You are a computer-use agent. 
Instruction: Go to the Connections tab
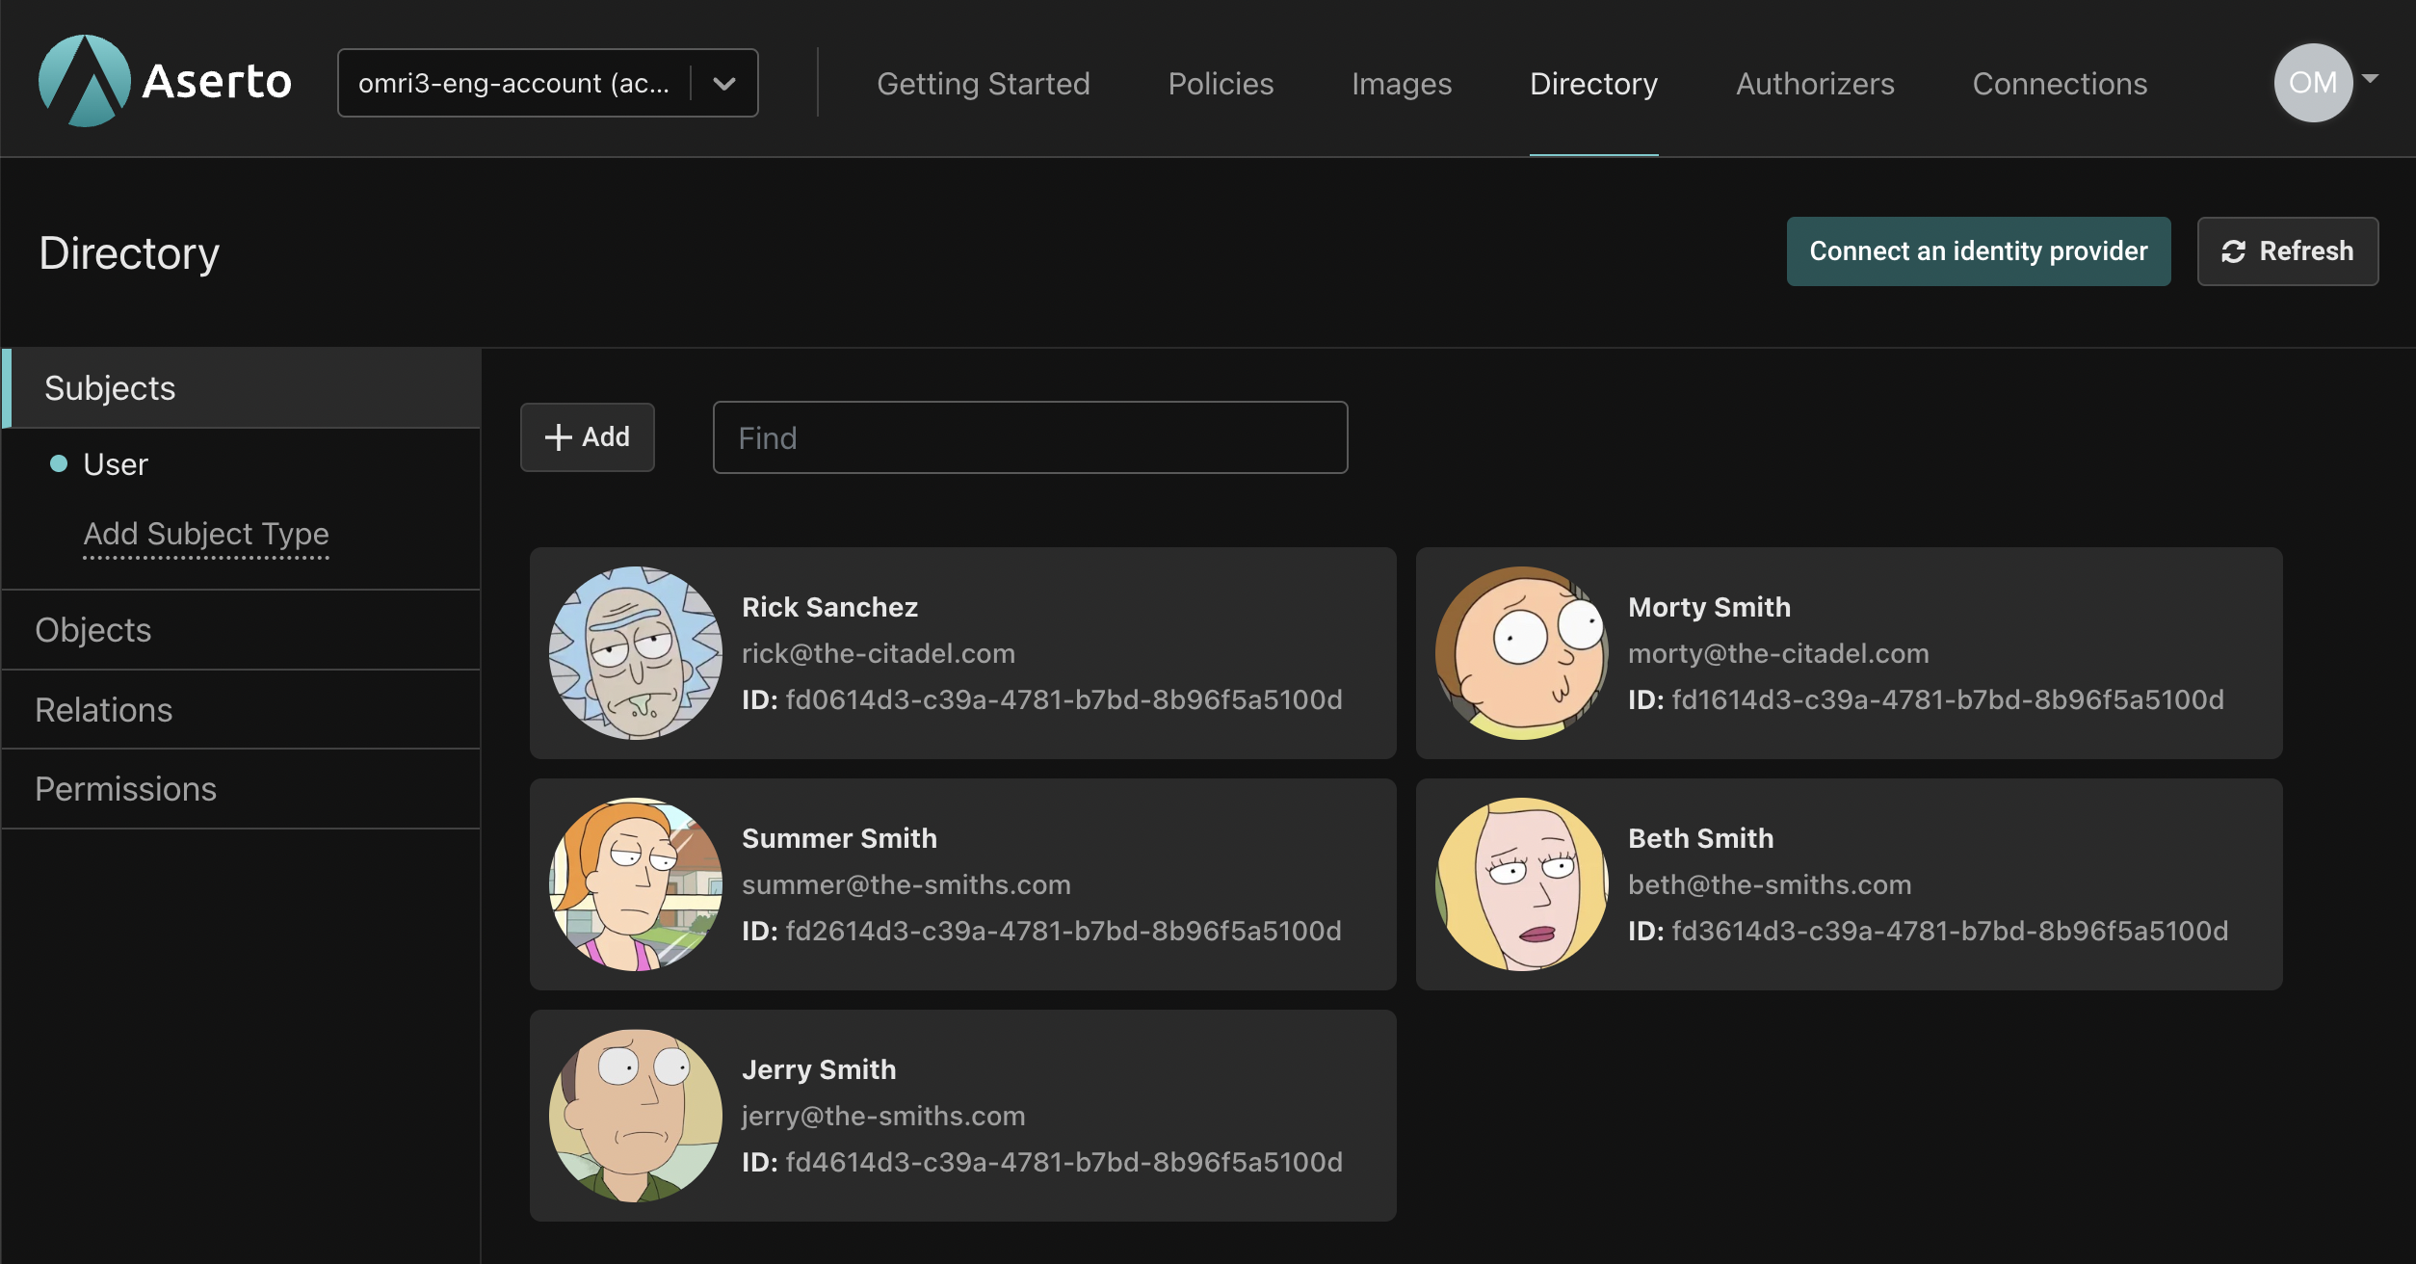coord(2060,84)
